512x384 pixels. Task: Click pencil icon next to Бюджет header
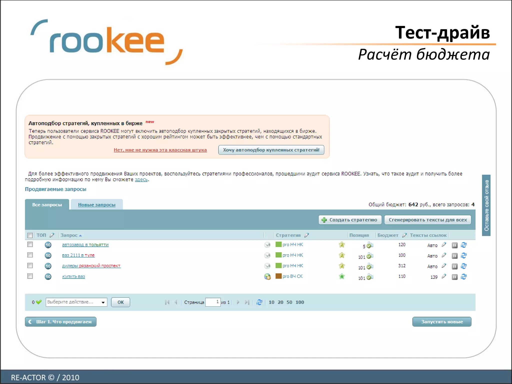pyautogui.click(x=404, y=235)
